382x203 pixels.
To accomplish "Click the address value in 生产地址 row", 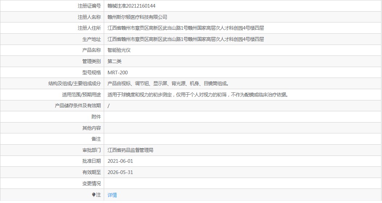I will click(186, 39).
